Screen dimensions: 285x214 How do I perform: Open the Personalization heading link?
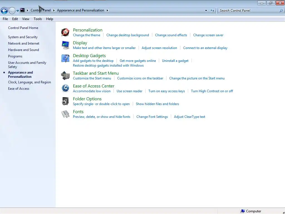click(x=88, y=30)
